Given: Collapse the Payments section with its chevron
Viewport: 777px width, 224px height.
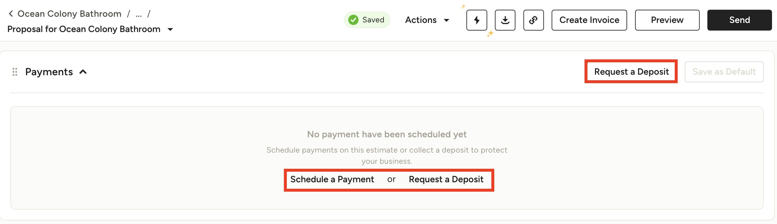Looking at the screenshot, I should [83, 72].
